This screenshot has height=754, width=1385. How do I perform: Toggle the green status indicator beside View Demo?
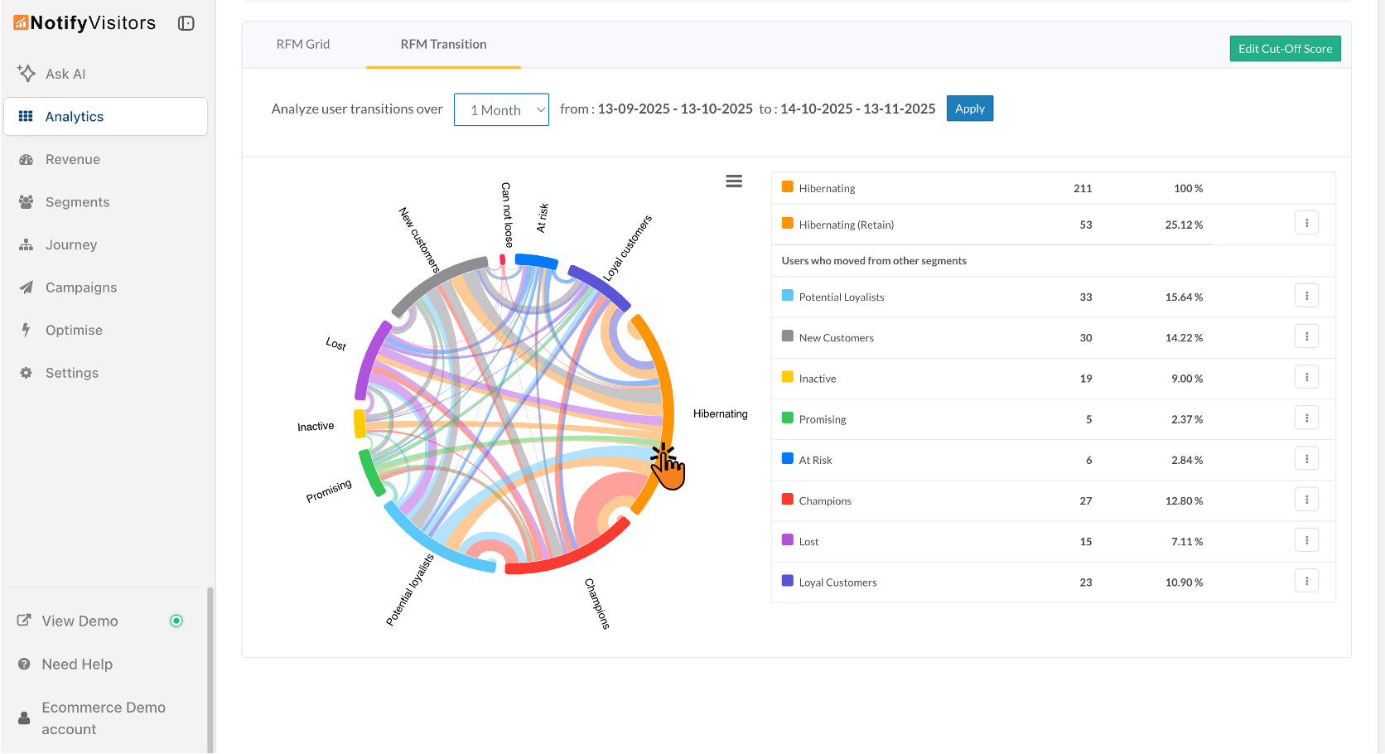click(x=176, y=620)
